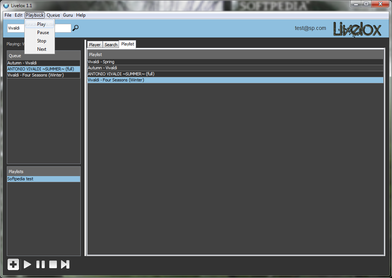Screen dimensions: 392x278
Task: Open the Queue menu
Action: [x=53, y=15]
